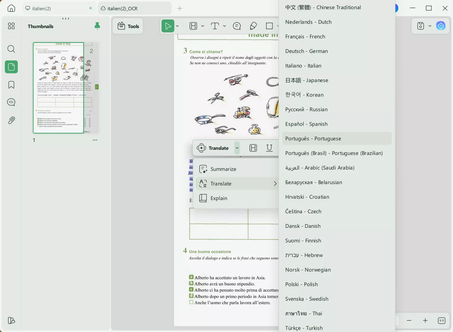Expand the text tool dropdown arrow
The image size is (453, 332).
pos(224,26)
